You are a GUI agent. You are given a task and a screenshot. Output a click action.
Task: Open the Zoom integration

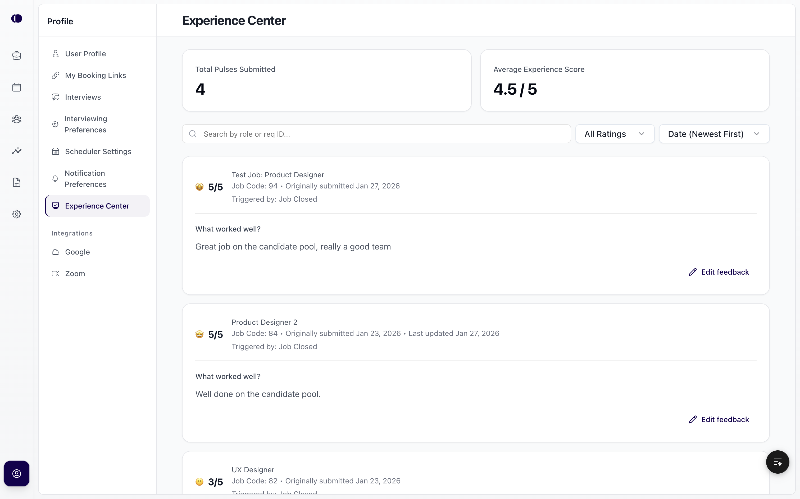pyautogui.click(x=97, y=274)
